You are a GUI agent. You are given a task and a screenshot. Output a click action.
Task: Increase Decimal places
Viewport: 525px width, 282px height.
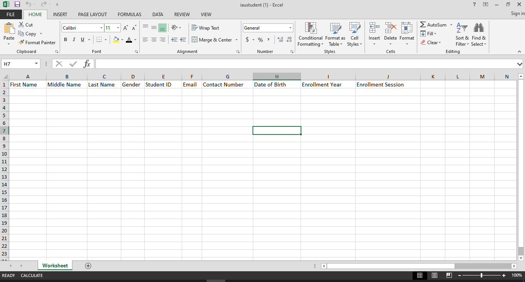pyautogui.click(x=280, y=40)
